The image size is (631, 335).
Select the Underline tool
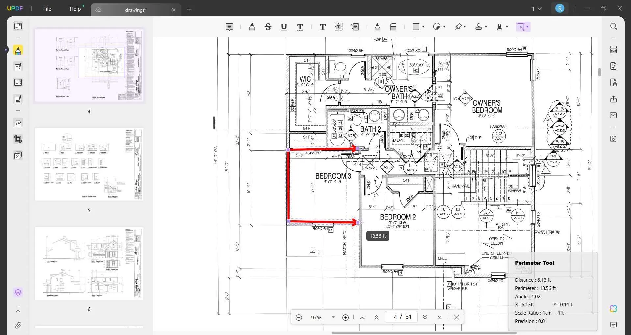(284, 27)
